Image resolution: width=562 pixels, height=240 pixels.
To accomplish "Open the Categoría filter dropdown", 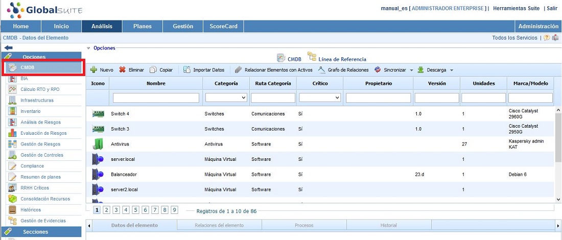I will pyautogui.click(x=226, y=98).
